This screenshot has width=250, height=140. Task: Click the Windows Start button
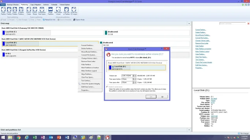pos(3,137)
